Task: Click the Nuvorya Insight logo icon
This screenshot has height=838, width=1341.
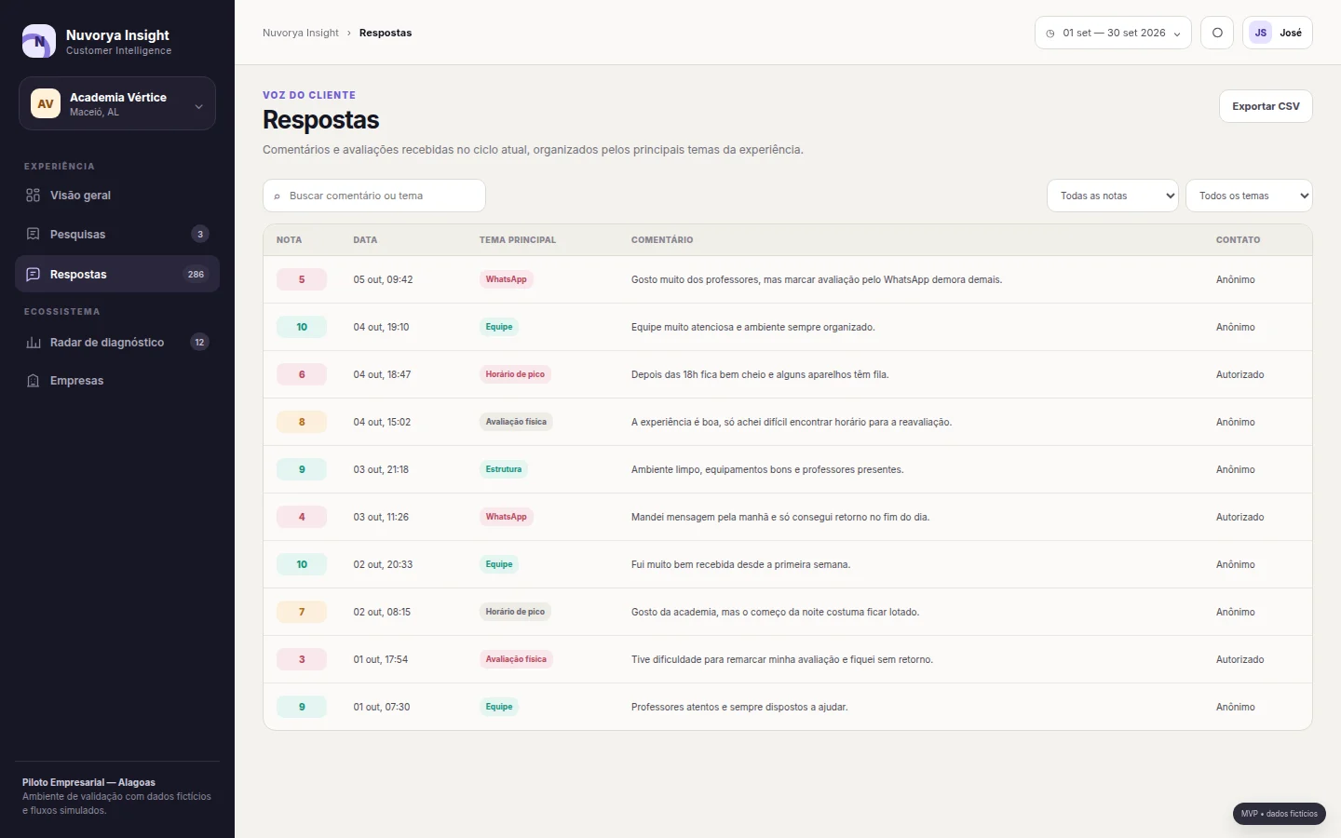Action: tap(39, 42)
